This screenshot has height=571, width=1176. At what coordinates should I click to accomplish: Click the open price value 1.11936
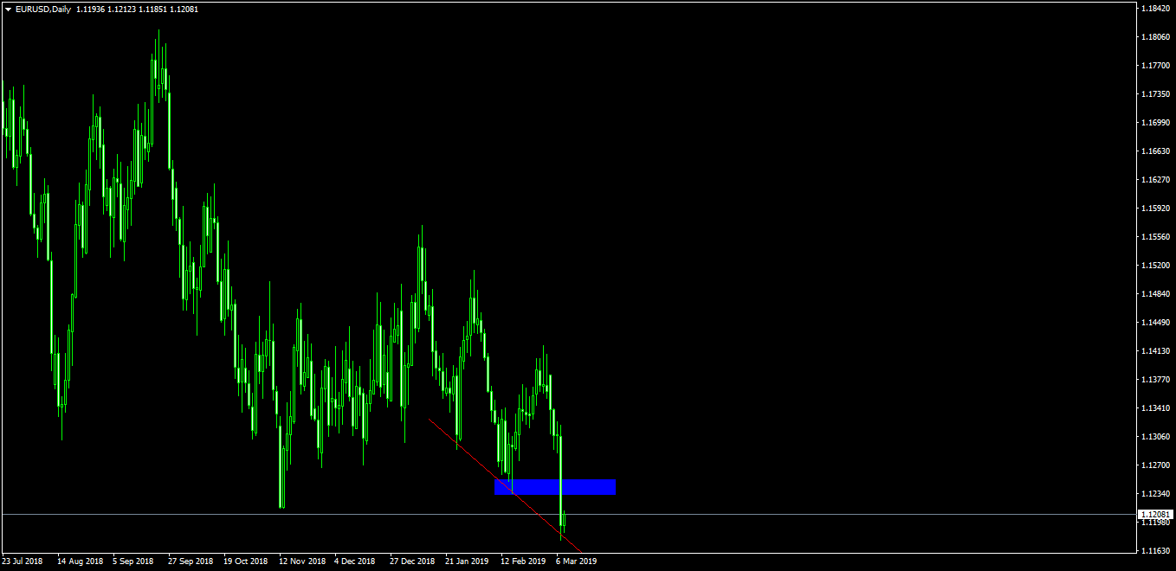(91, 9)
